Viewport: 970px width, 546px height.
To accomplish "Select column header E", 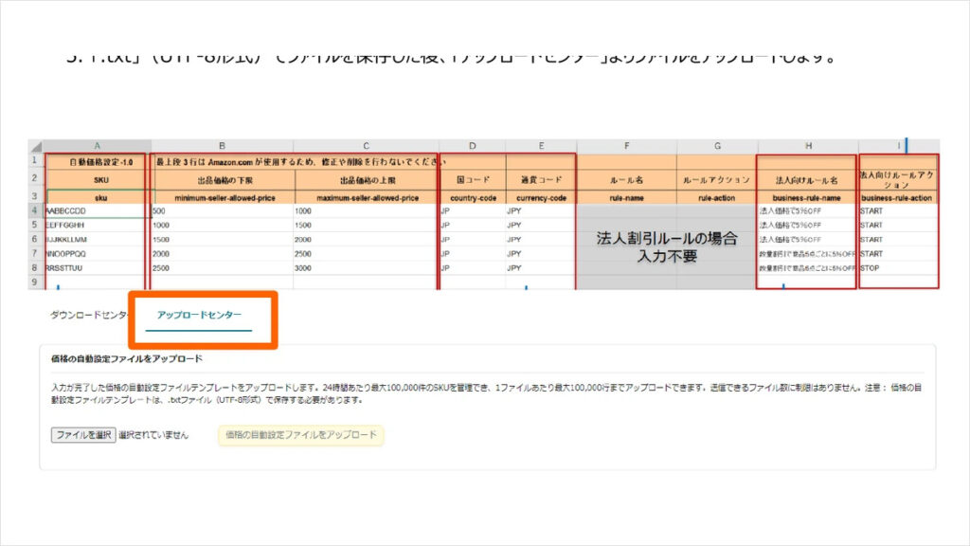I will 541,146.
